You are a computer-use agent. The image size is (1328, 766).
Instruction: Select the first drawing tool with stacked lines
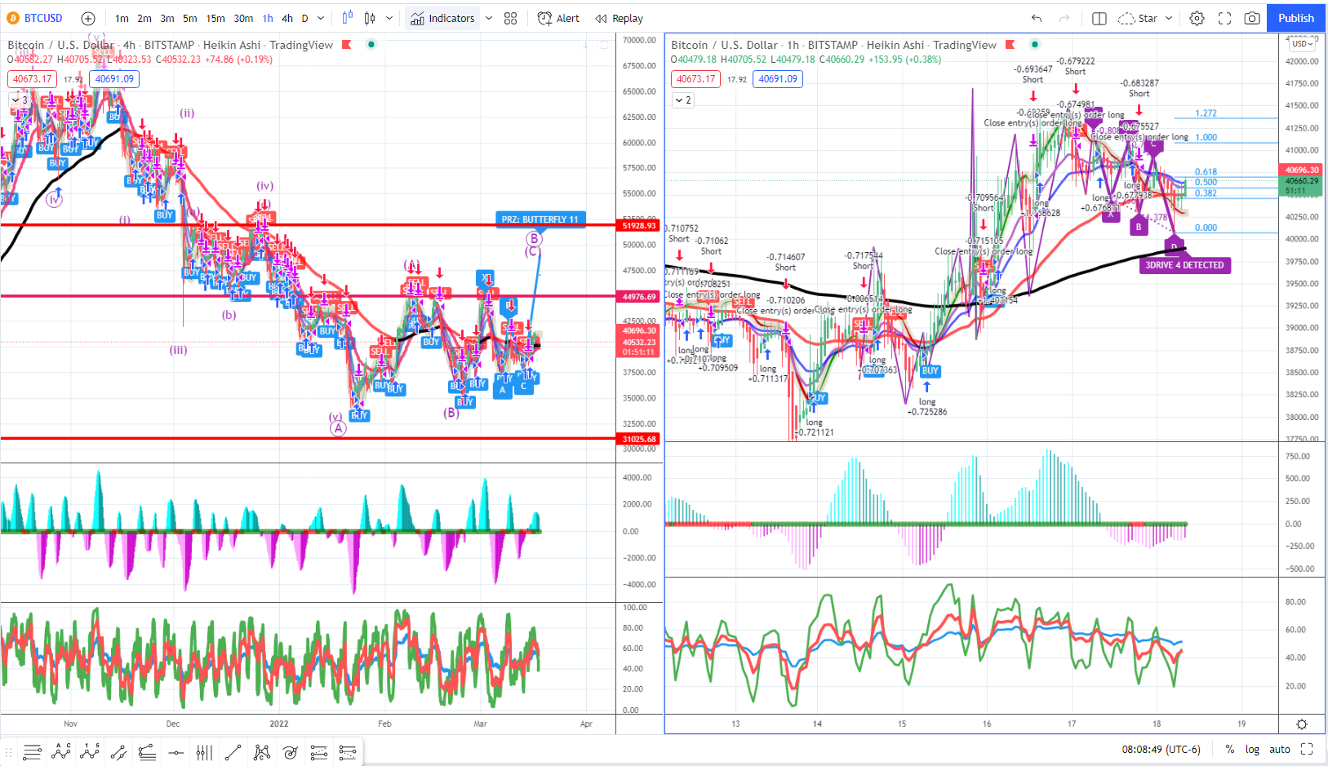(32, 752)
